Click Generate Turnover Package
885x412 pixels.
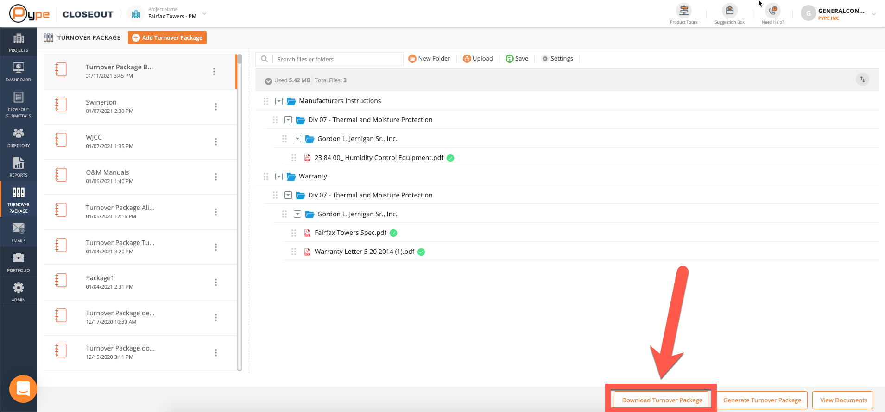click(762, 400)
